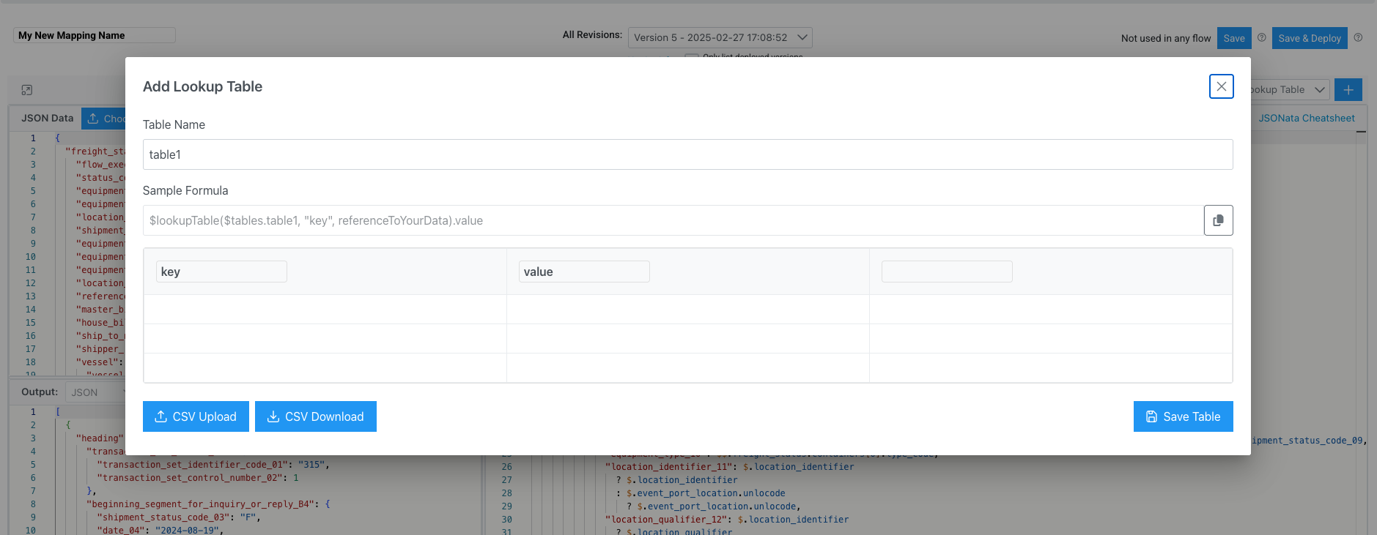Image resolution: width=1377 pixels, height=535 pixels.
Task: Show help info next to Save button
Action: point(1262,37)
